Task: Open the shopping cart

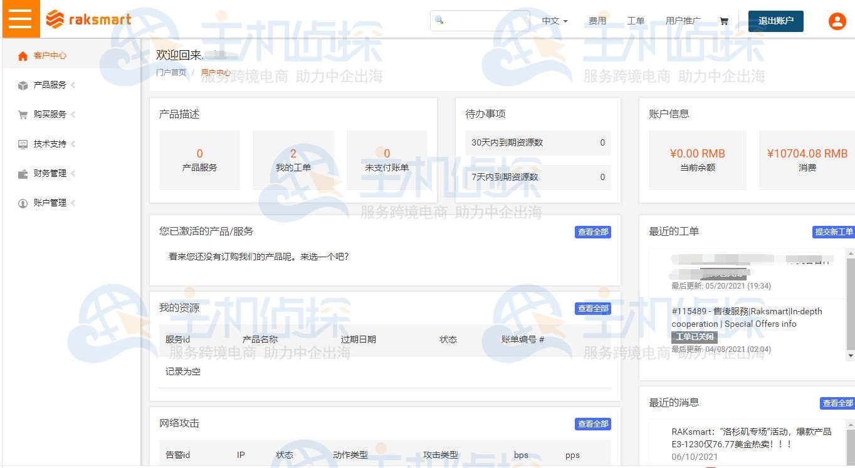Action: [724, 21]
